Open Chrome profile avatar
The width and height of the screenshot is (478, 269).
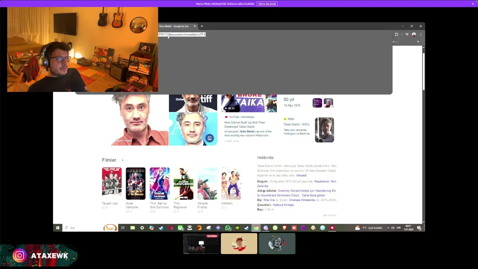point(414,34)
